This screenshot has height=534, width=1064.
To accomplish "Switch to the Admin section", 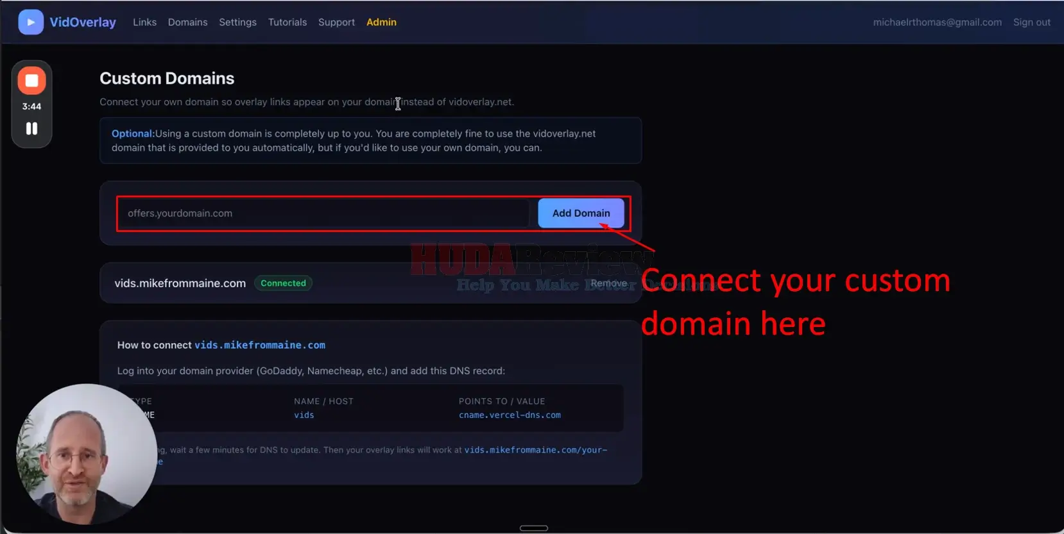I will point(381,22).
